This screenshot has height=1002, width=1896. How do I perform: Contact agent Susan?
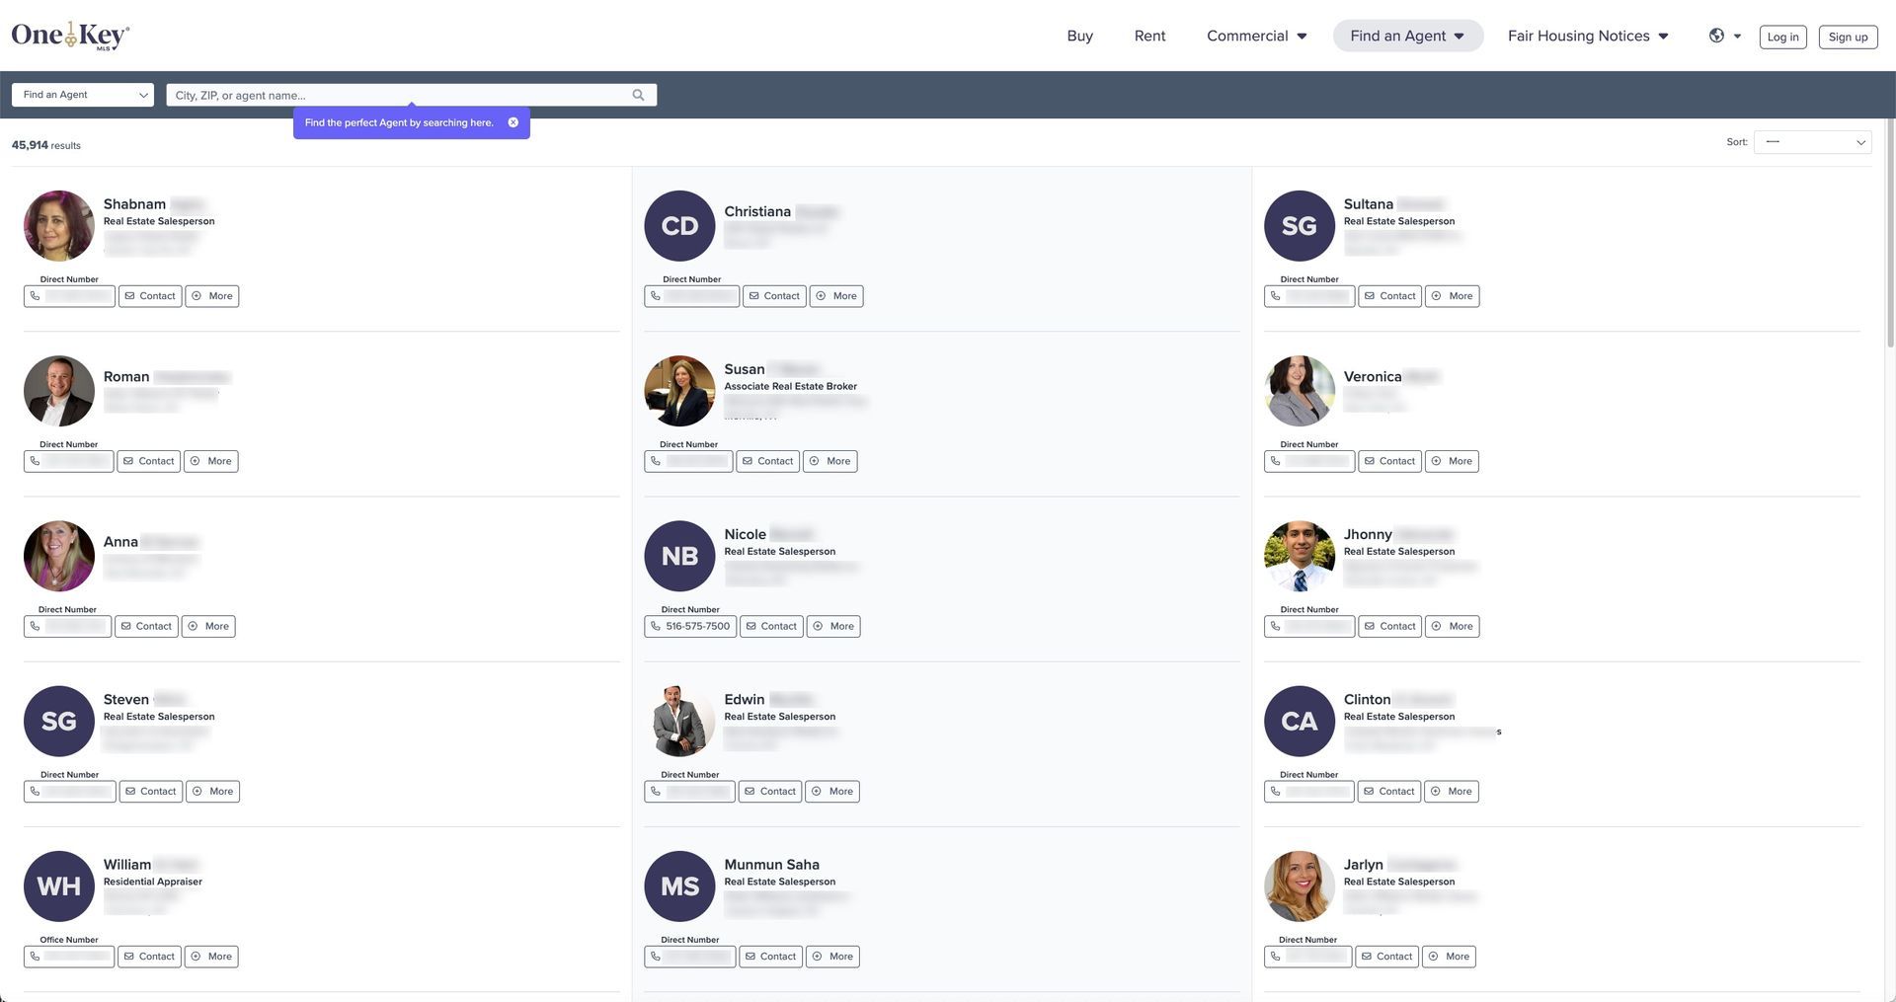tap(768, 461)
